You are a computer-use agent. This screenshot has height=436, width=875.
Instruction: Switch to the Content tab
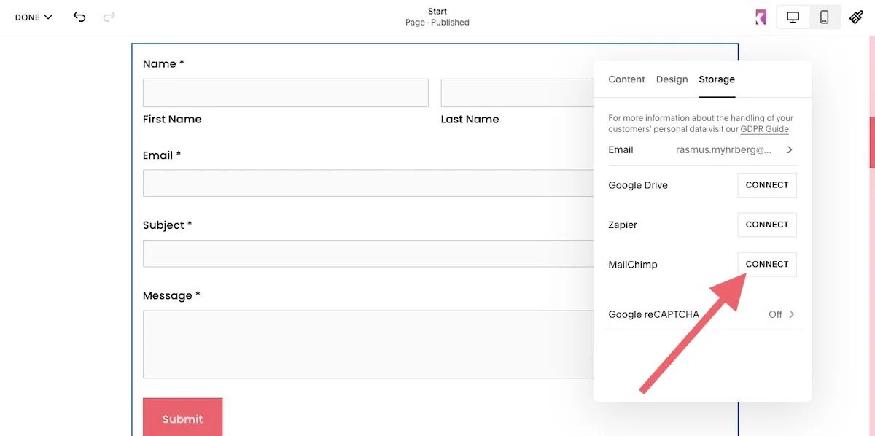(626, 79)
